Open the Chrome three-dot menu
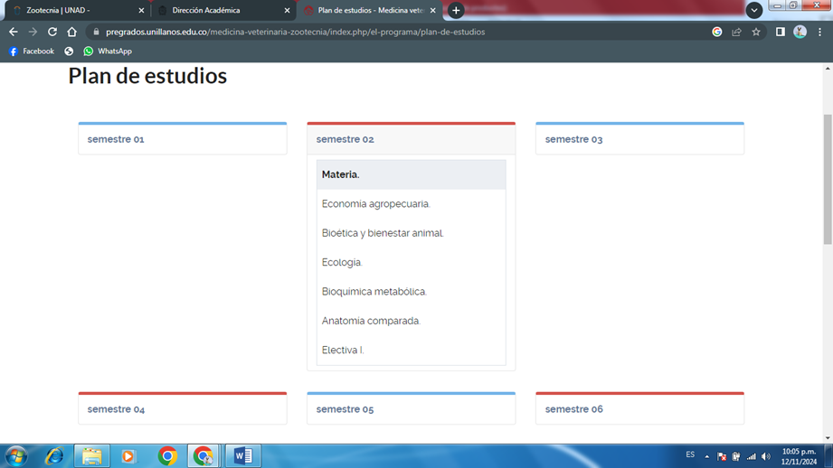Screen dimensions: 833x468 point(819,32)
